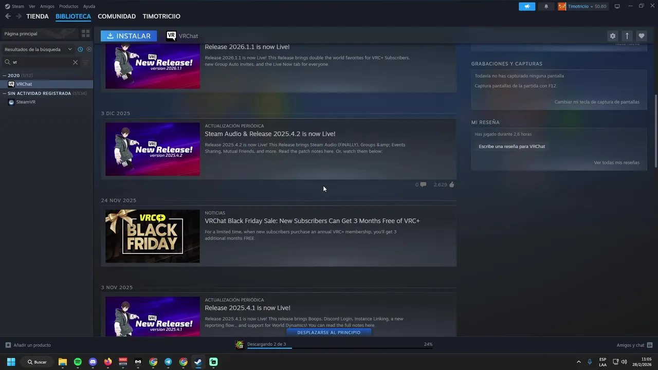Viewport: 658px width, 370px height.
Task: Open advanced library filters icon
Action: [85, 62]
